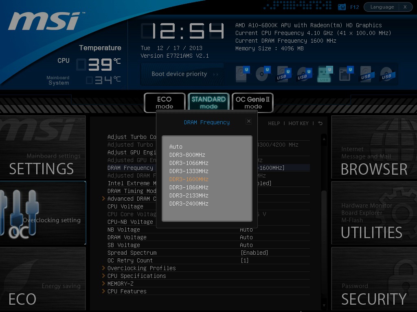Screen dimensions: 417x312
Task: Click the back arrow next to HOT KEY
Action: (320, 123)
